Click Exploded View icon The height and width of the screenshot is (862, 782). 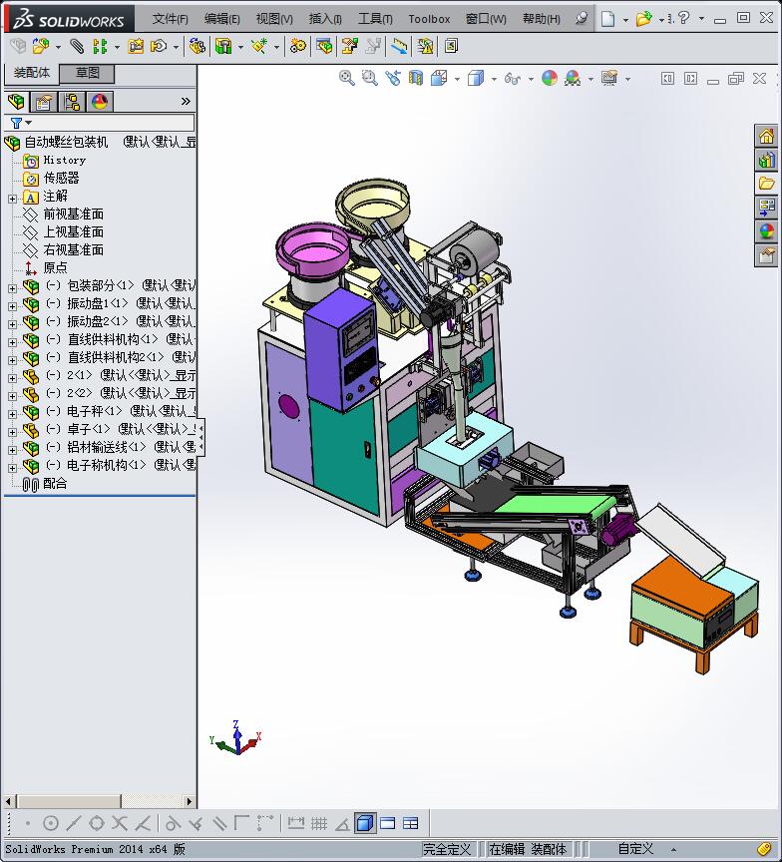coord(349,46)
